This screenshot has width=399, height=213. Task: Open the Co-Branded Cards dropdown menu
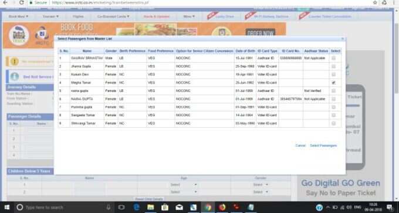113,16
